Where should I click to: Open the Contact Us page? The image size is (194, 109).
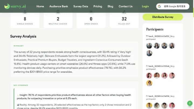(x=126, y=6)
